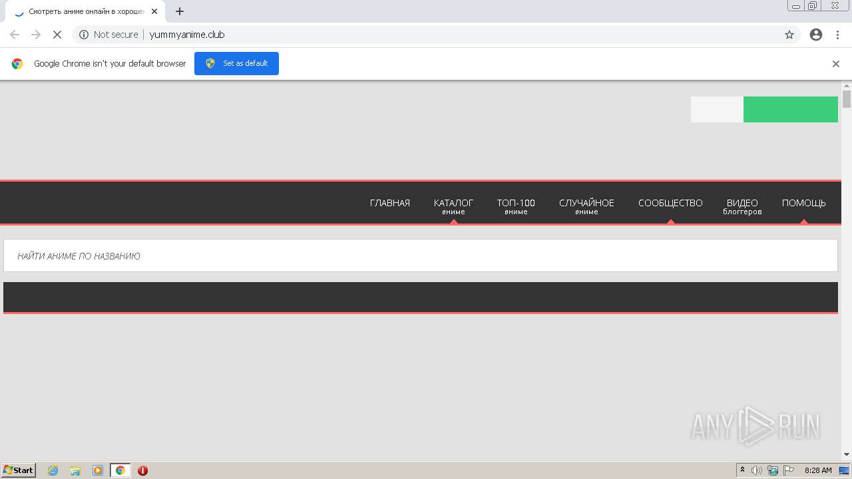Image resolution: width=852 pixels, height=479 pixels.
Task: Open the file explorer folder taskbar icon
Action: coord(75,470)
